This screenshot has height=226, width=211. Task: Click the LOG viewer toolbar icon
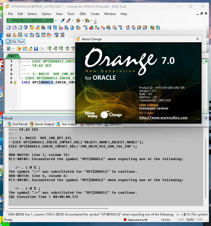32,35
